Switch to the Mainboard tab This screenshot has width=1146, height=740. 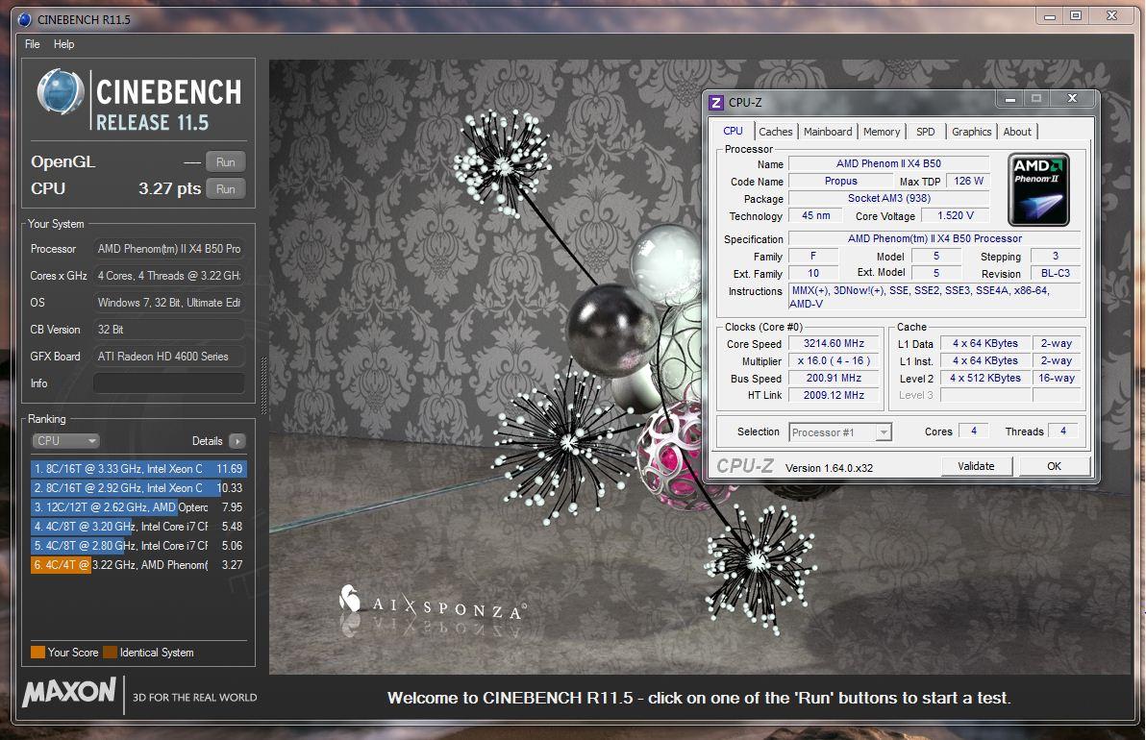tap(828, 132)
